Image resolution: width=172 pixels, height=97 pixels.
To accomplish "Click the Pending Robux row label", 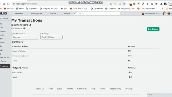I will [19, 56].
